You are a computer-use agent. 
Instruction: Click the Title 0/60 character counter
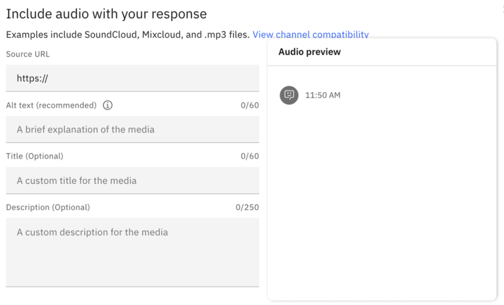(x=250, y=156)
